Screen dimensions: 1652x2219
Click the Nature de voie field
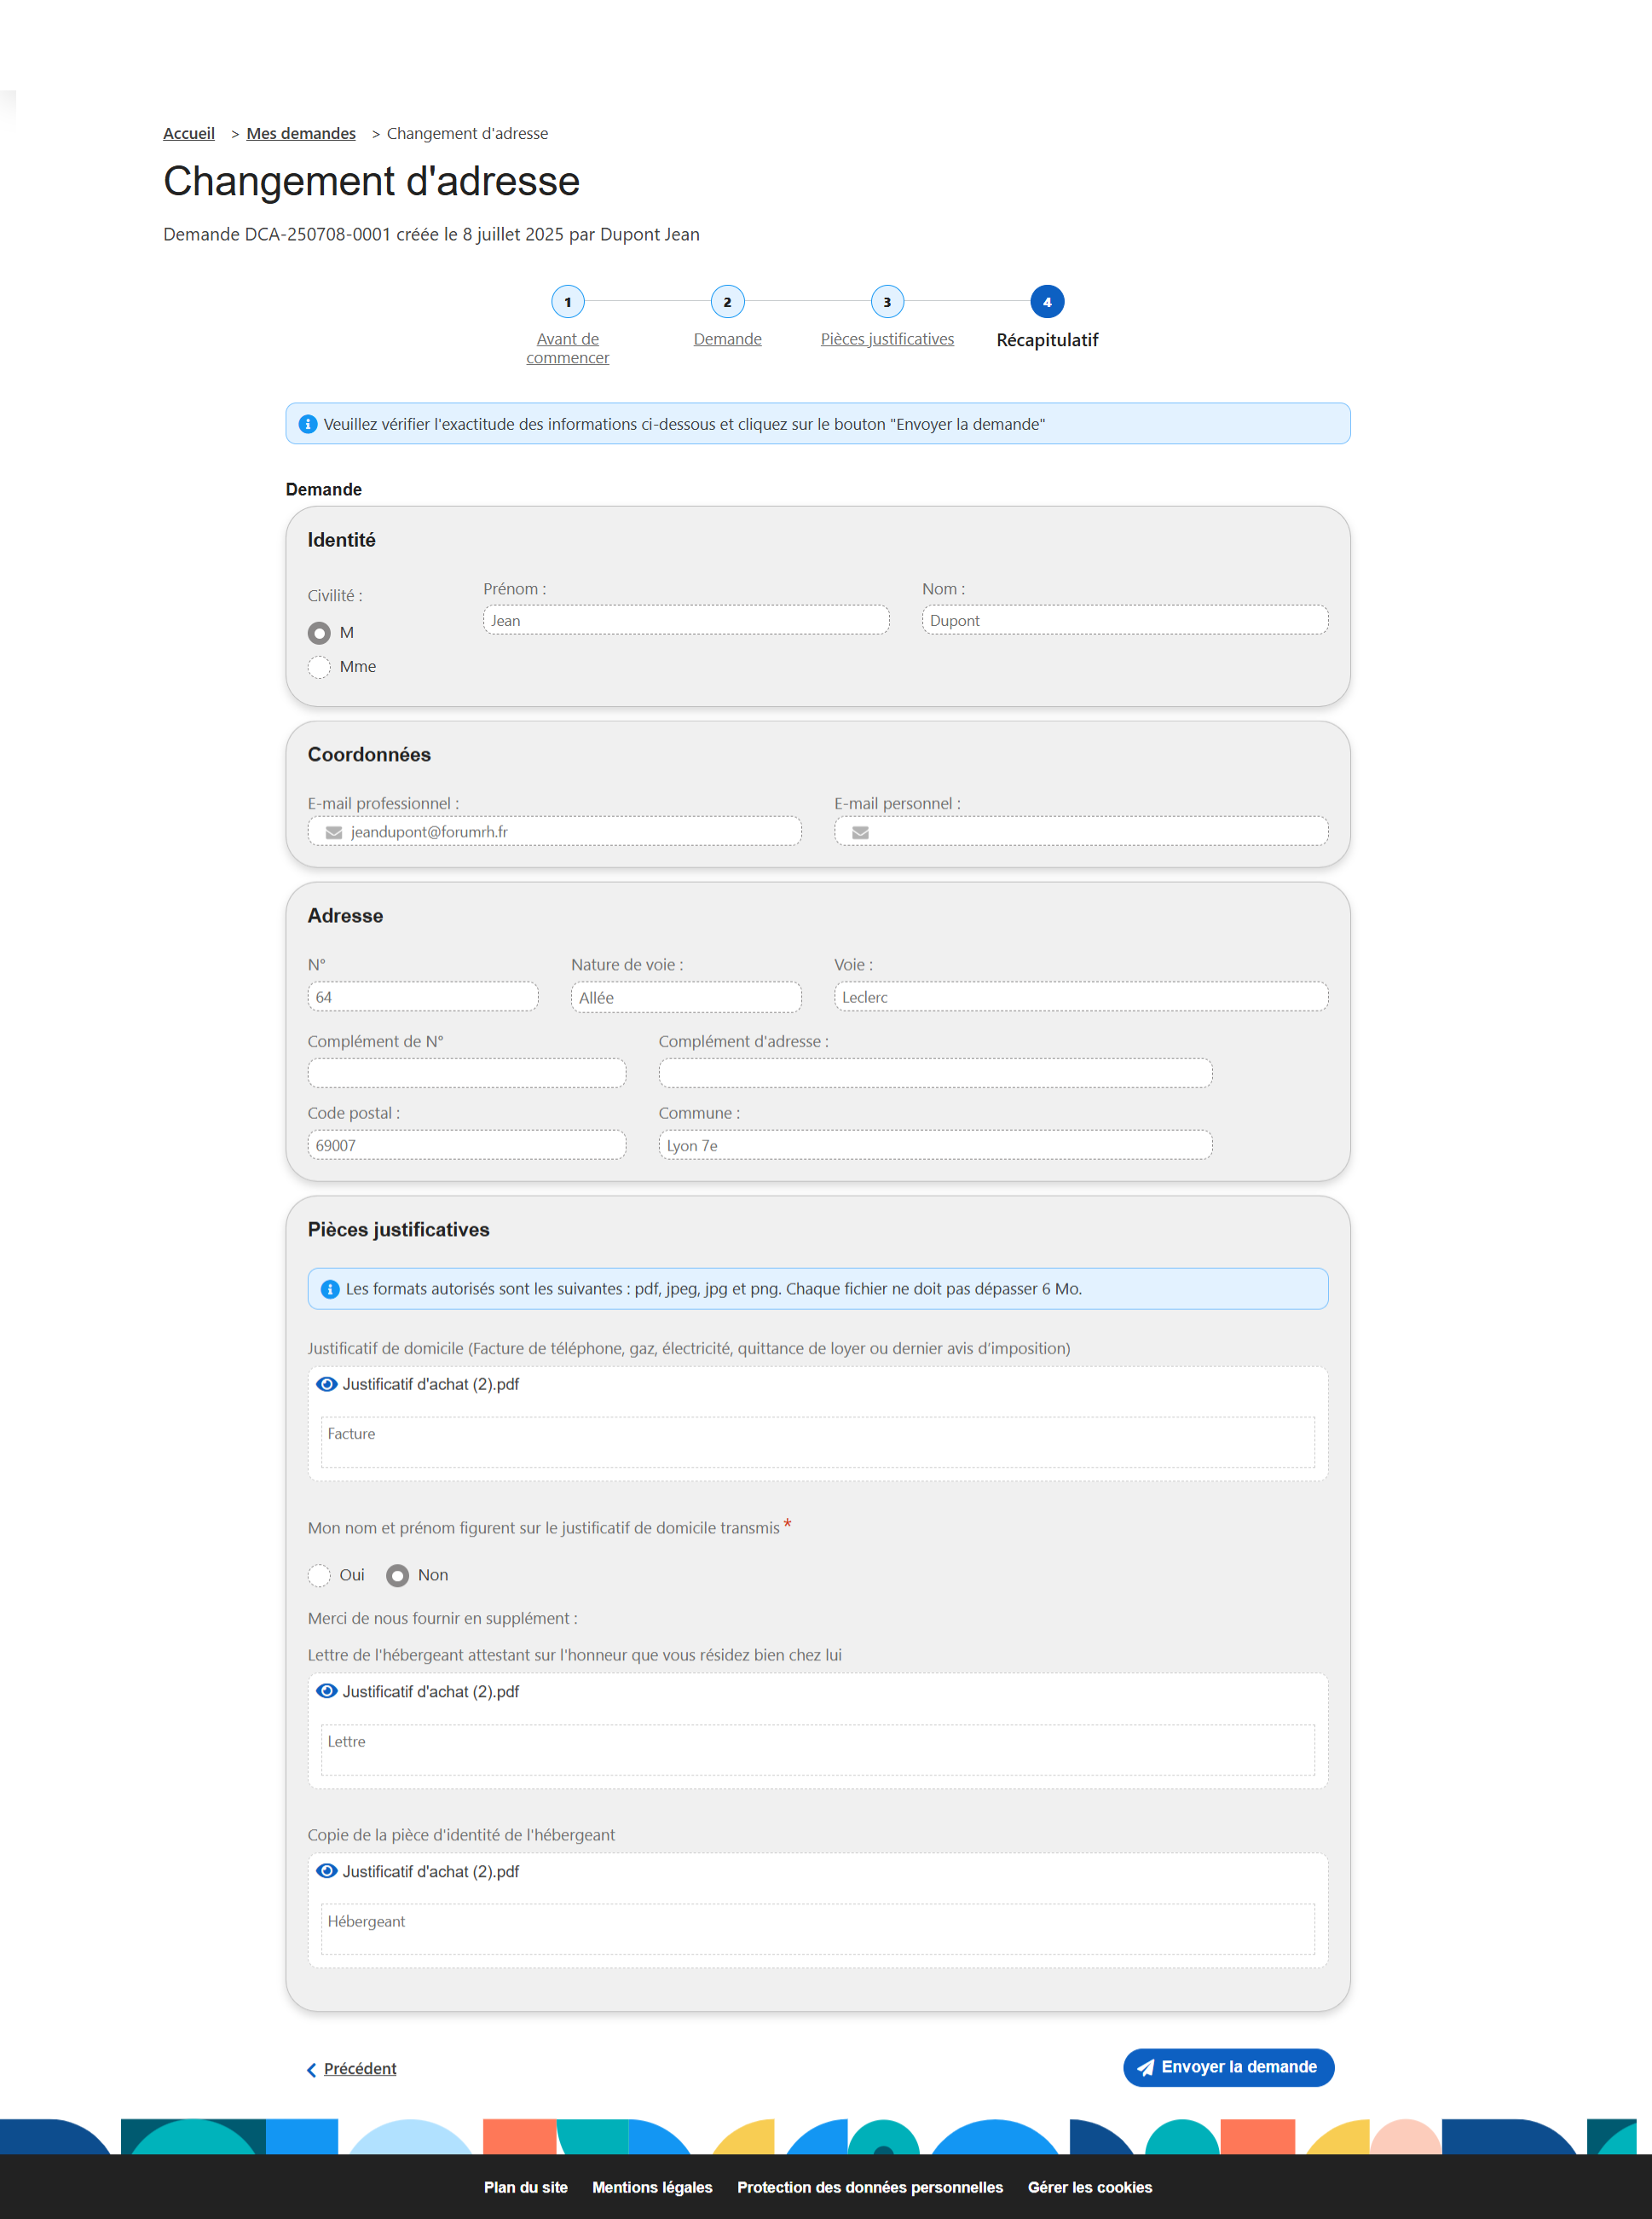(x=686, y=996)
